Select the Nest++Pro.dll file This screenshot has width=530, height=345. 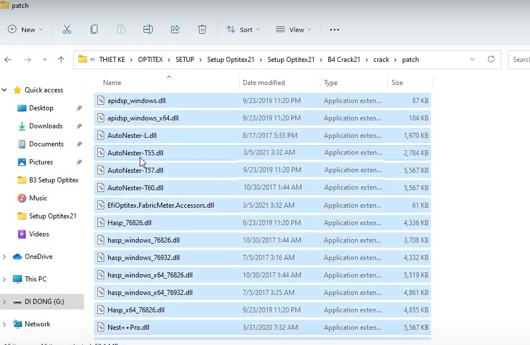pyautogui.click(x=128, y=328)
